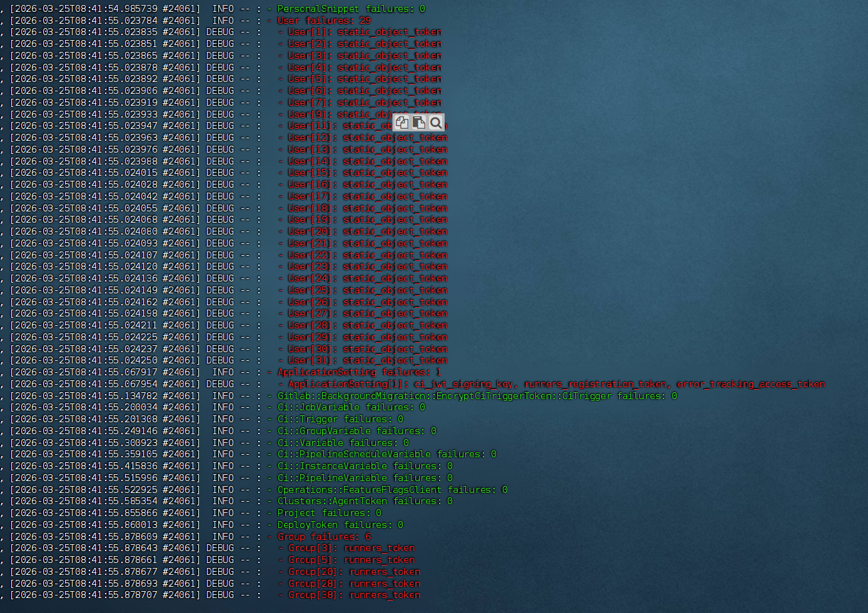The width and height of the screenshot is (868, 613).
Task: Click the 'User[6]: static_object_token' entry
Action: [x=365, y=91]
